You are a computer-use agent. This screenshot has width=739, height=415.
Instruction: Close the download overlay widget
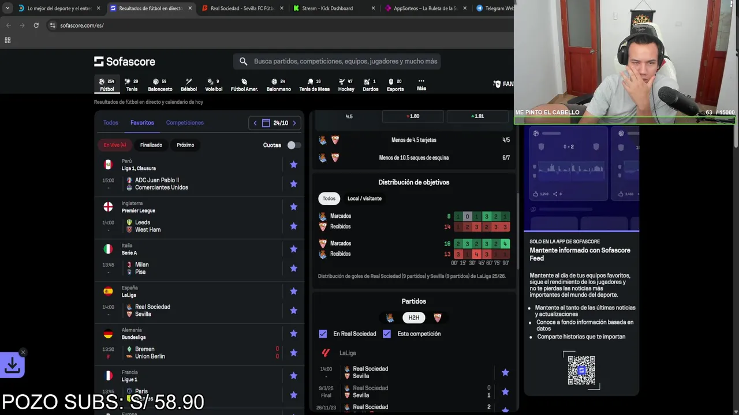(23, 352)
